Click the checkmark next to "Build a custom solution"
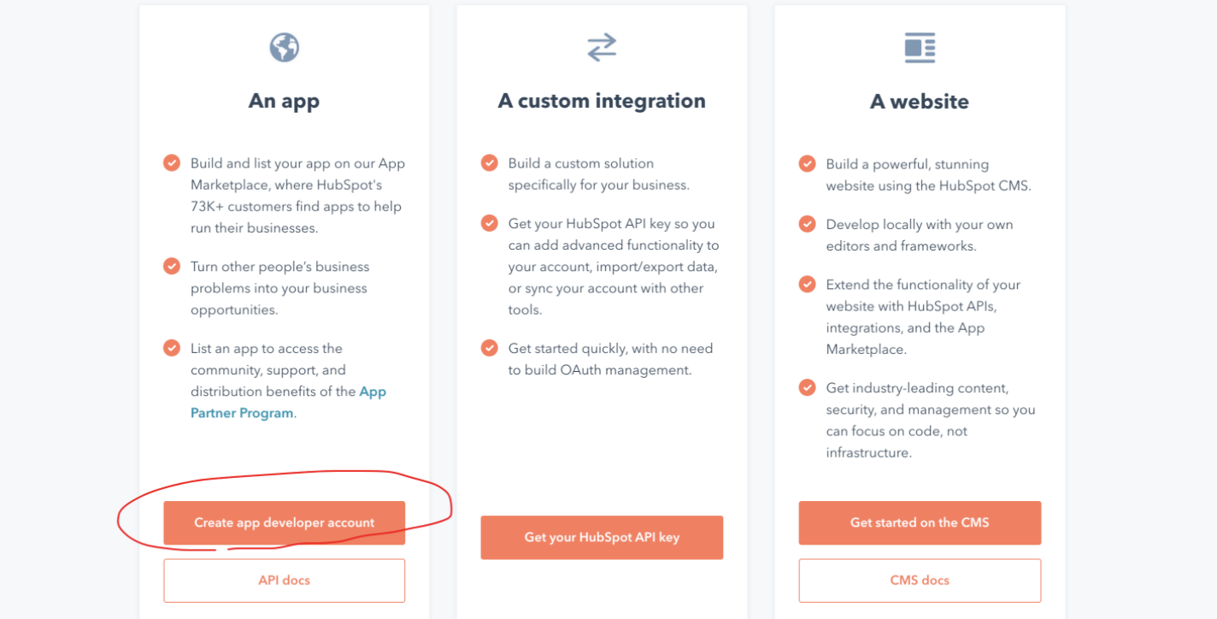The height and width of the screenshot is (619, 1217). [x=489, y=162]
